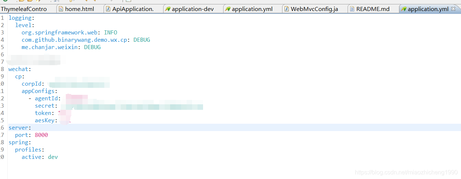The height and width of the screenshot is (179, 461).
Task: Switch to the ApiApplication. java tab
Action: 132,9
